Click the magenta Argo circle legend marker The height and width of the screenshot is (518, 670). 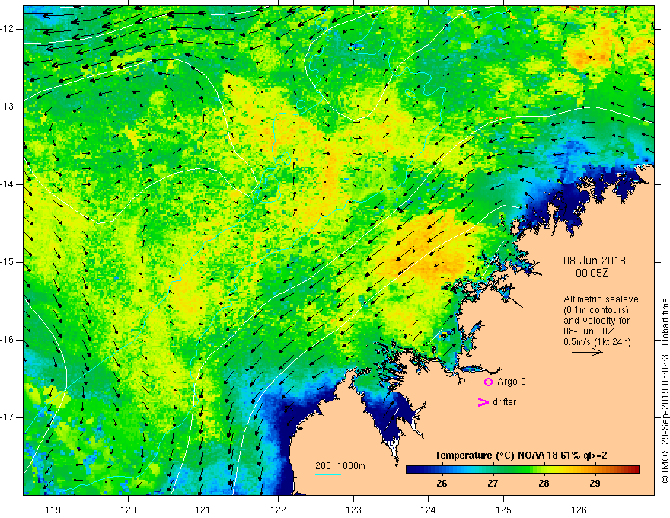click(x=488, y=382)
